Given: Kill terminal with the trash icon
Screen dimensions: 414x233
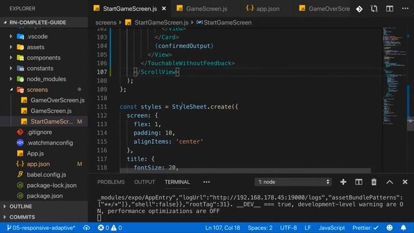Looking at the screenshot, I should pyautogui.click(x=374, y=182).
